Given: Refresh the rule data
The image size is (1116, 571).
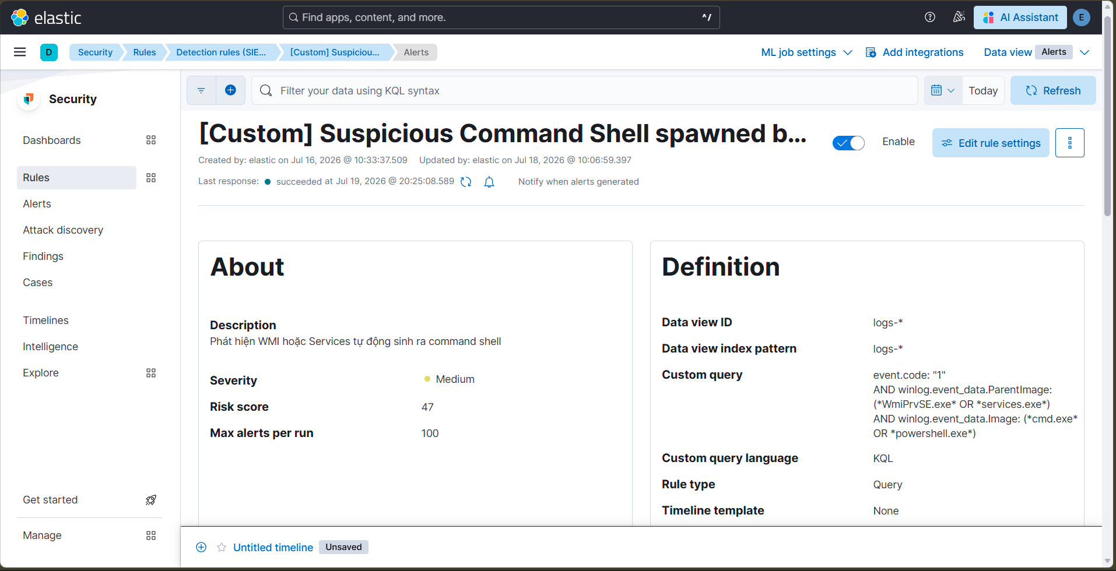Looking at the screenshot, I should 1053,90.
